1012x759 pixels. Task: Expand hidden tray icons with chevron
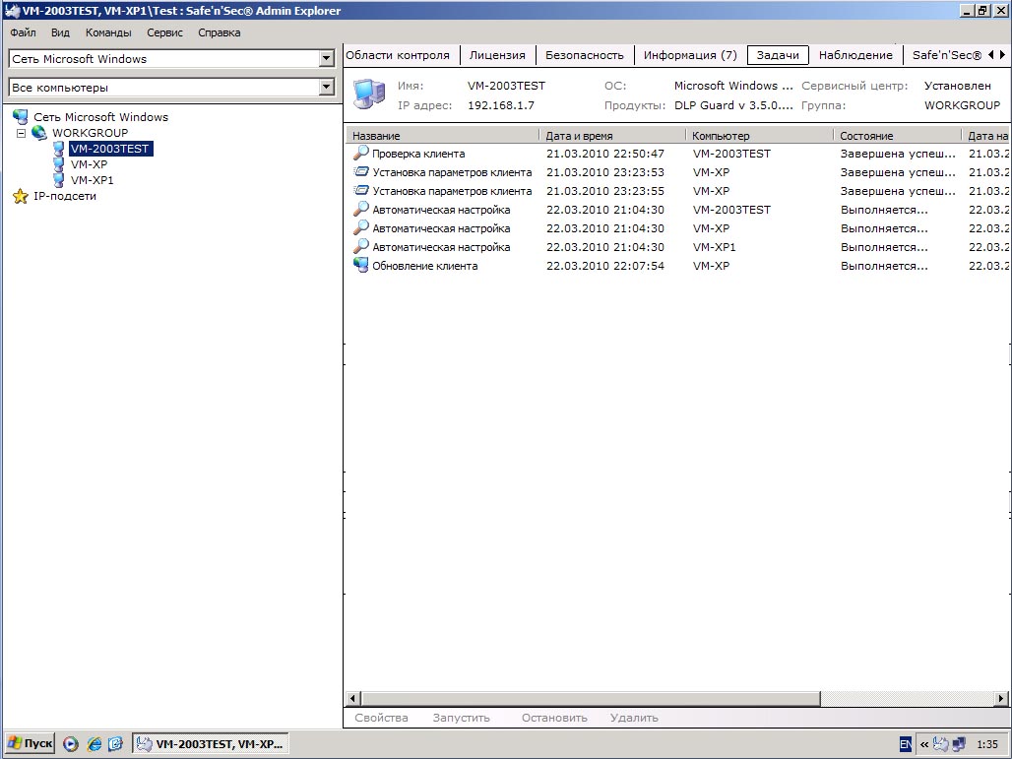924,744
